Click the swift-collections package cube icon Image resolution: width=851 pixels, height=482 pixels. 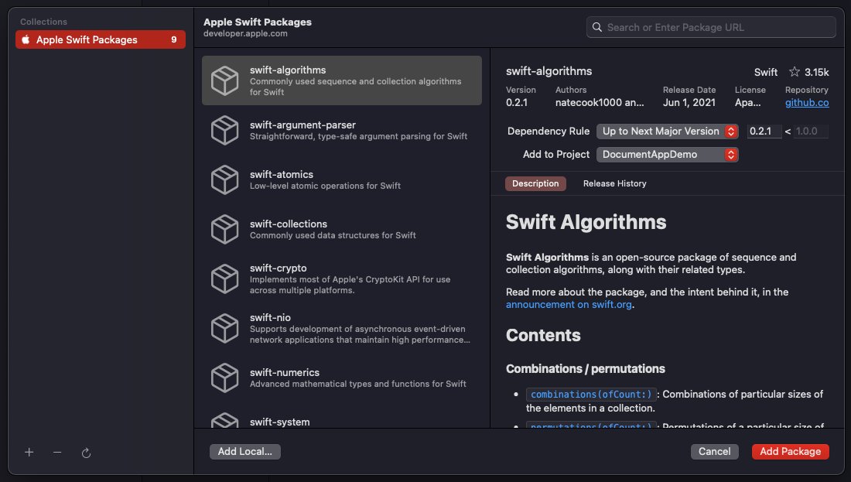pos(224,229)
